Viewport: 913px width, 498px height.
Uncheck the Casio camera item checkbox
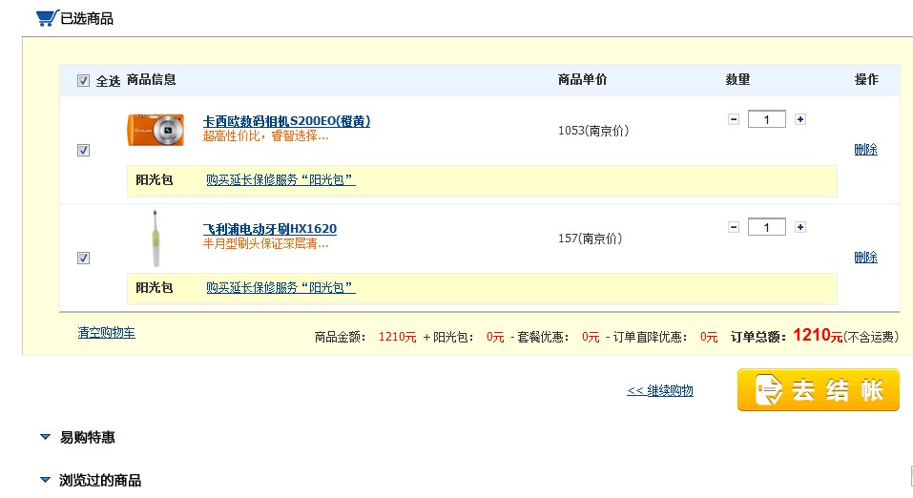point(83,151)
